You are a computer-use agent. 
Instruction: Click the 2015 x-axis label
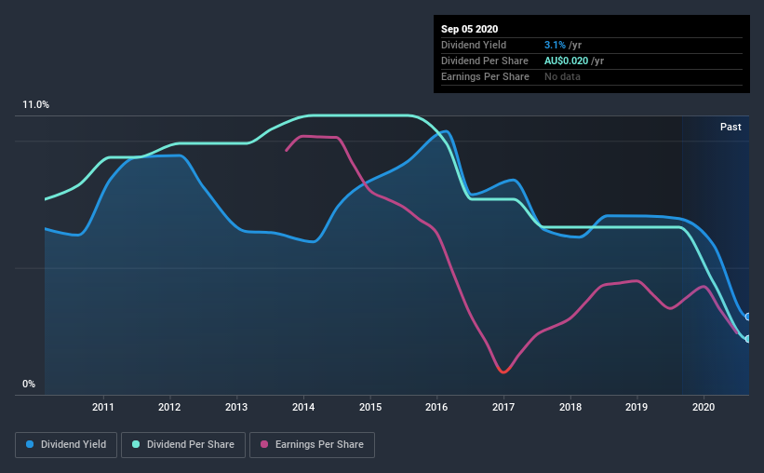pyautogui.click(x=370, y=407)
